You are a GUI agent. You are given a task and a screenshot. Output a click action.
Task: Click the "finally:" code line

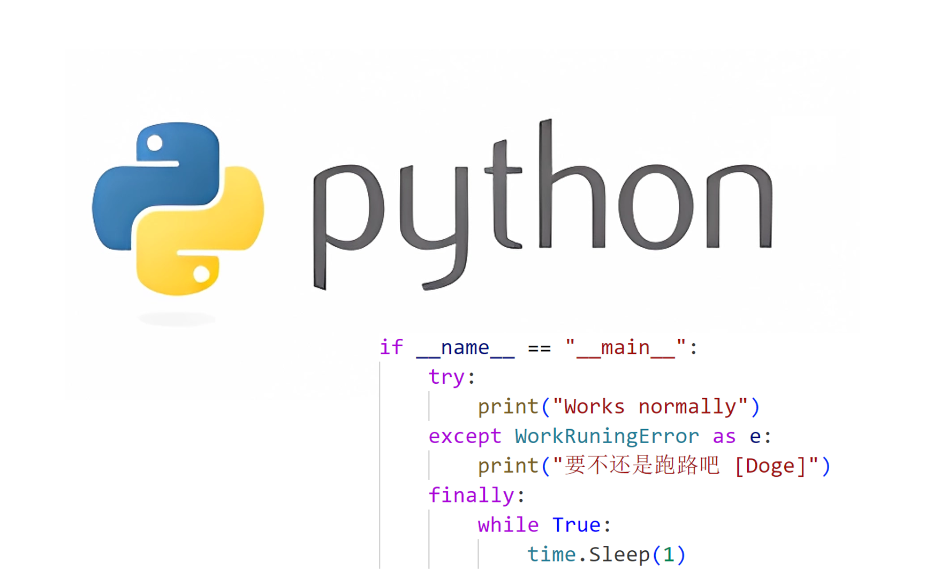click(476, 495)
